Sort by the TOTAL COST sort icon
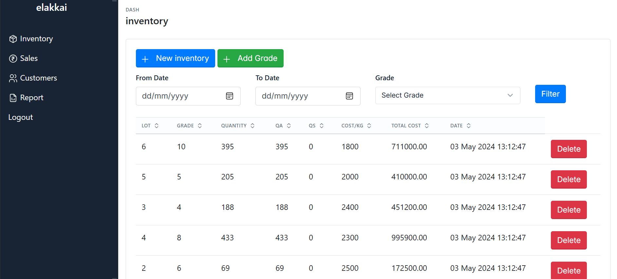Screen dimensions: 617x279 tap(427, 126)
